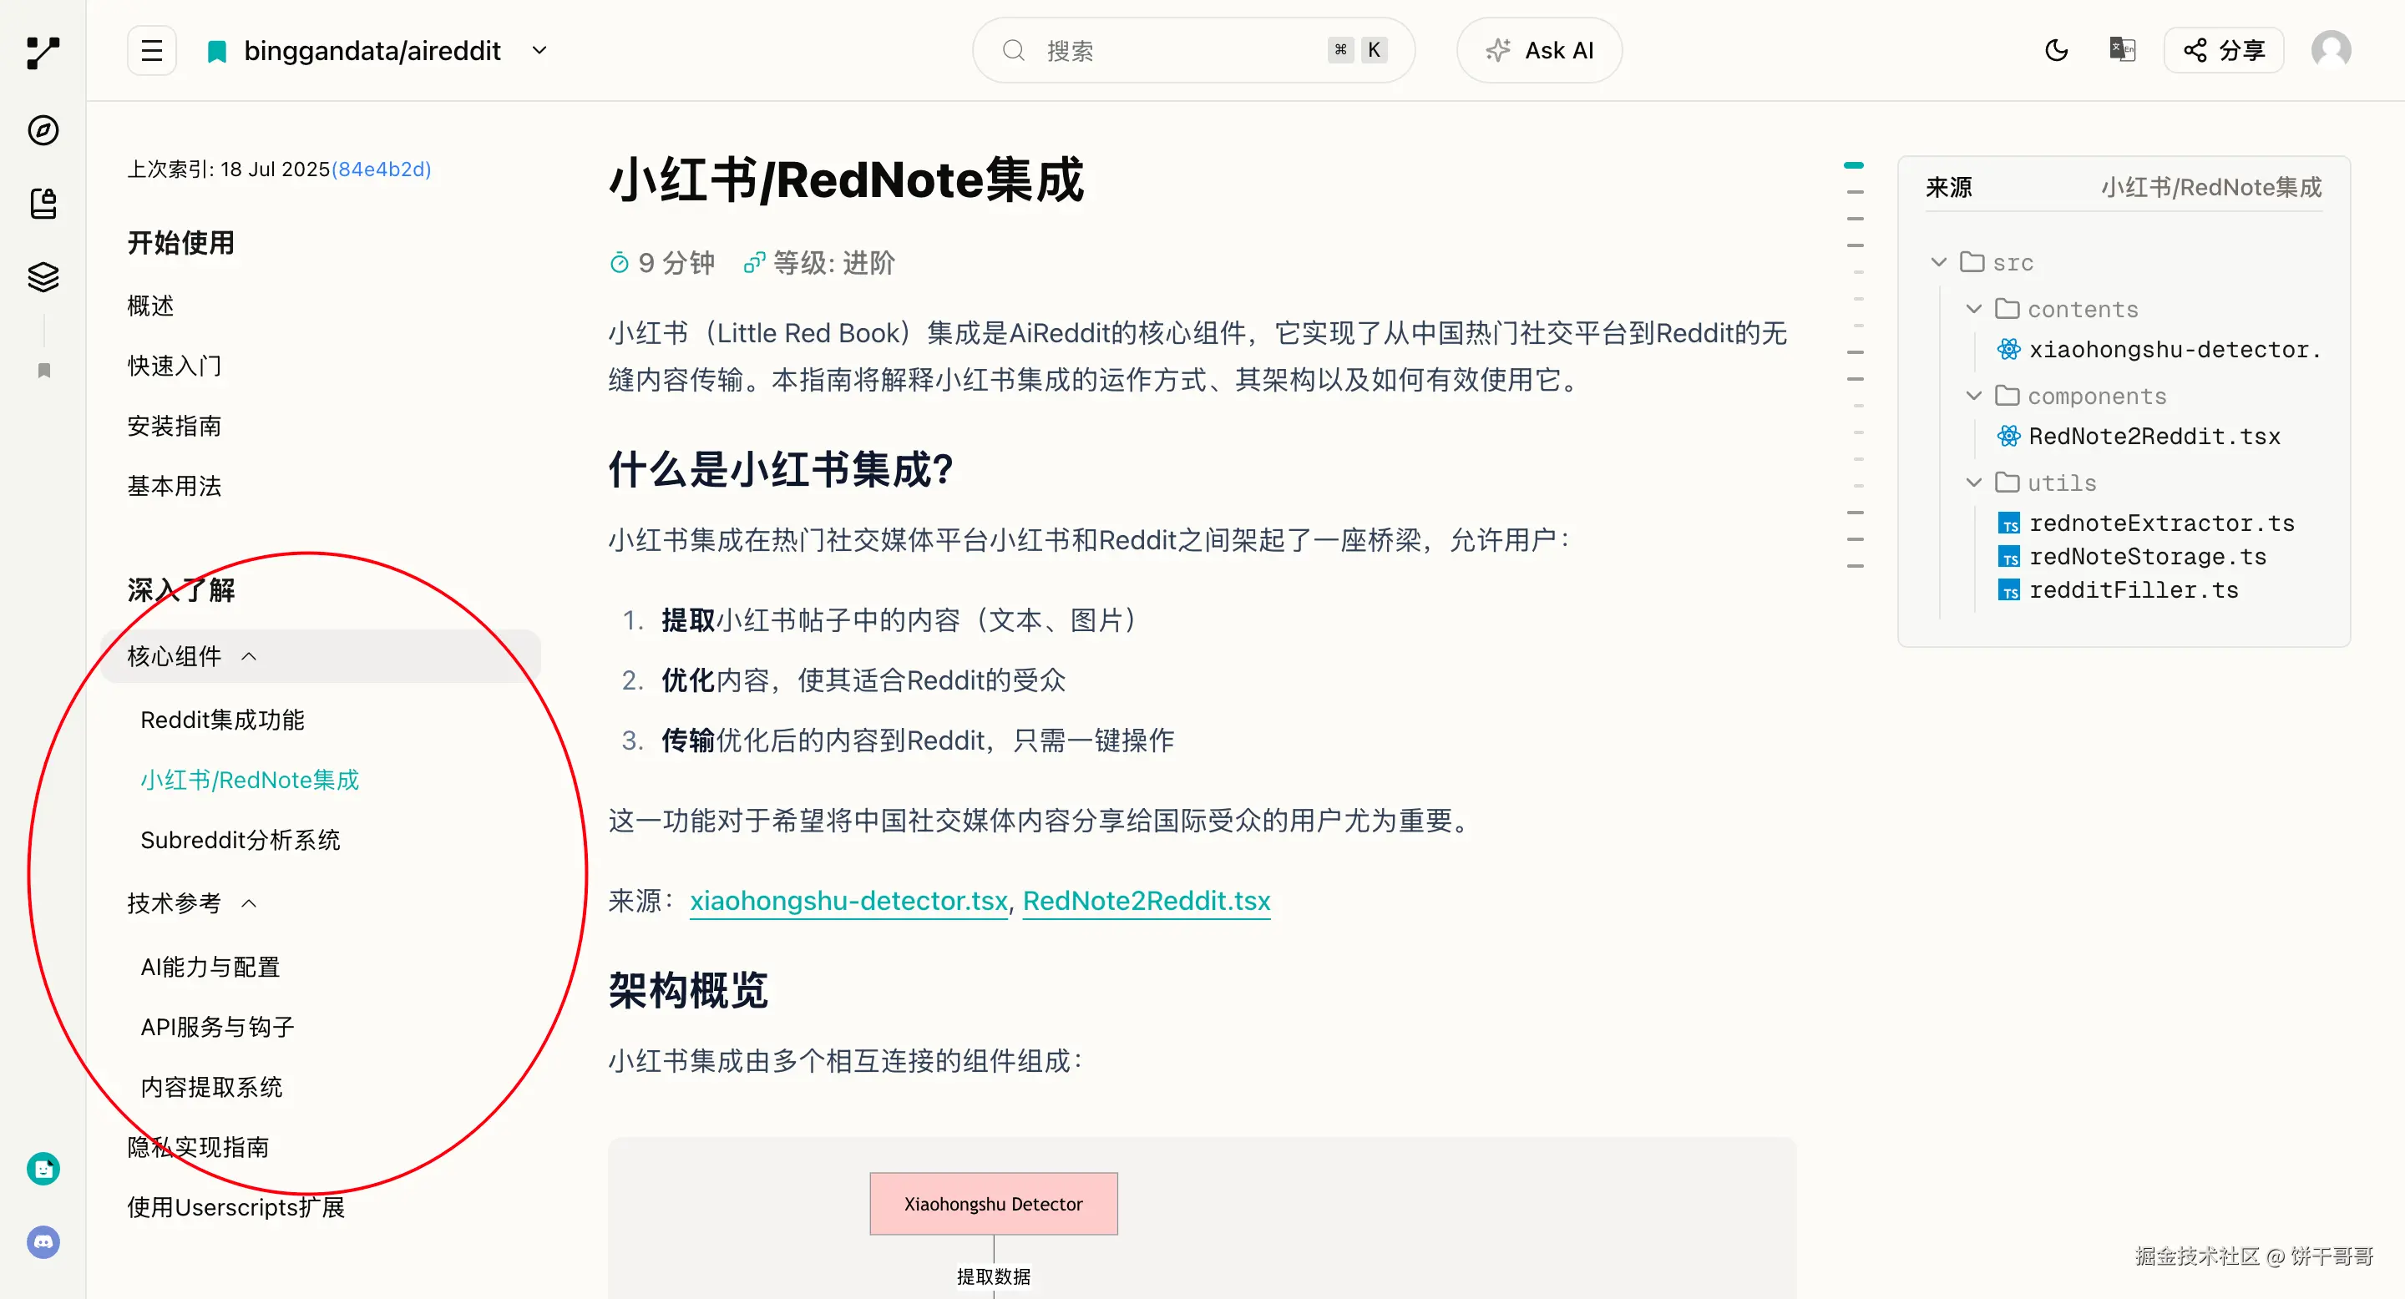
Task: Click the branch logo icon at top left
Action: (x=43, y=53)
